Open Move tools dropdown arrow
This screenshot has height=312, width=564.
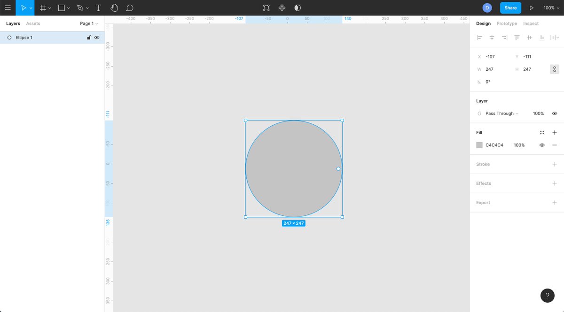(x=31, y=8)
